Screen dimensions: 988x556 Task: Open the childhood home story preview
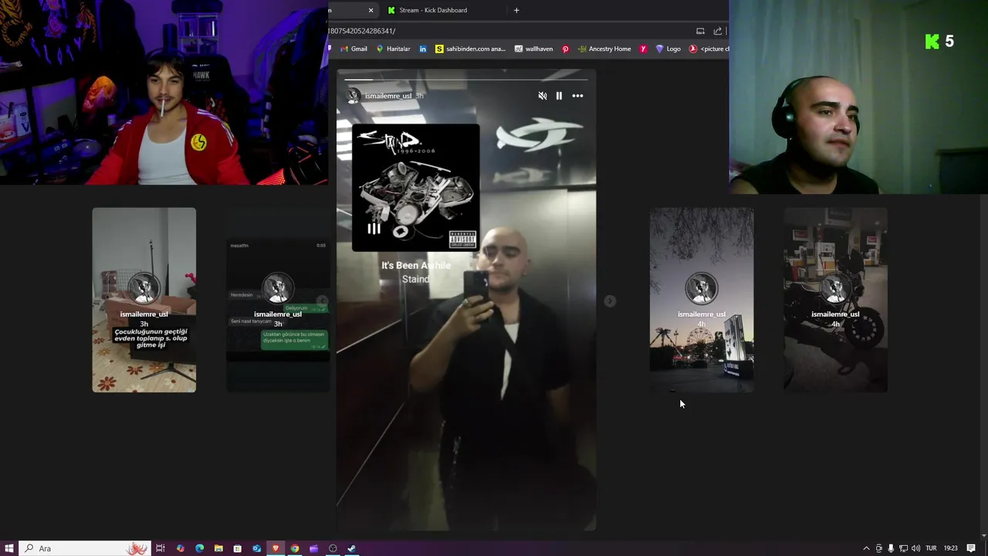click(x=144, y=300)
